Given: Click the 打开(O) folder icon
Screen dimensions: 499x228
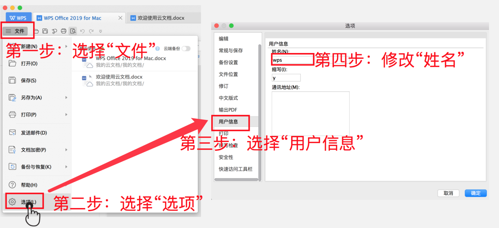Looking at the screenshot, I should (12, 63).
